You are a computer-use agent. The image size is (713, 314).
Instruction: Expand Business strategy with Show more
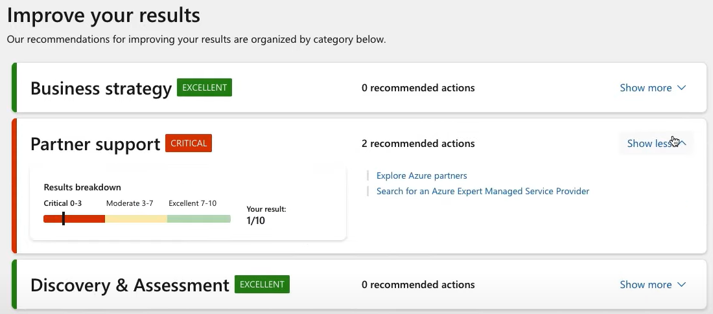click(x=653, y=87)
